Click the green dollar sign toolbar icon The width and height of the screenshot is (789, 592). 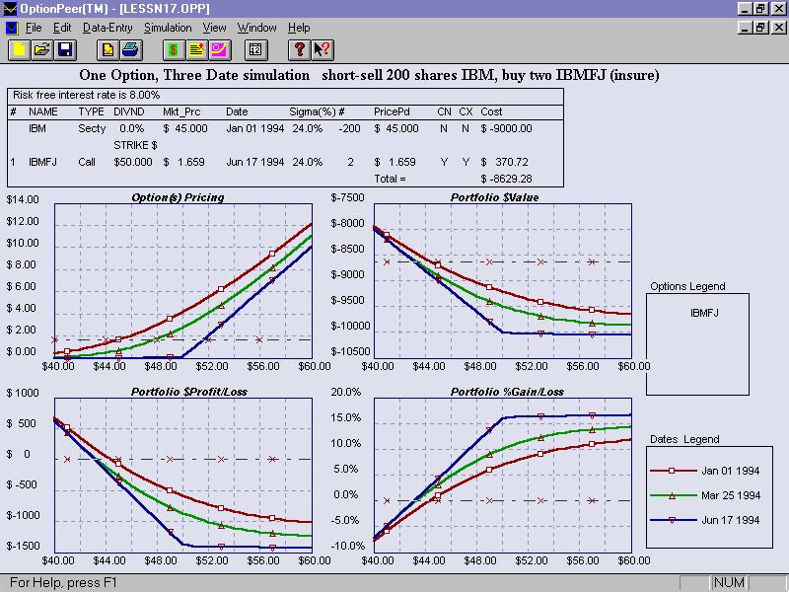(173, 48)
